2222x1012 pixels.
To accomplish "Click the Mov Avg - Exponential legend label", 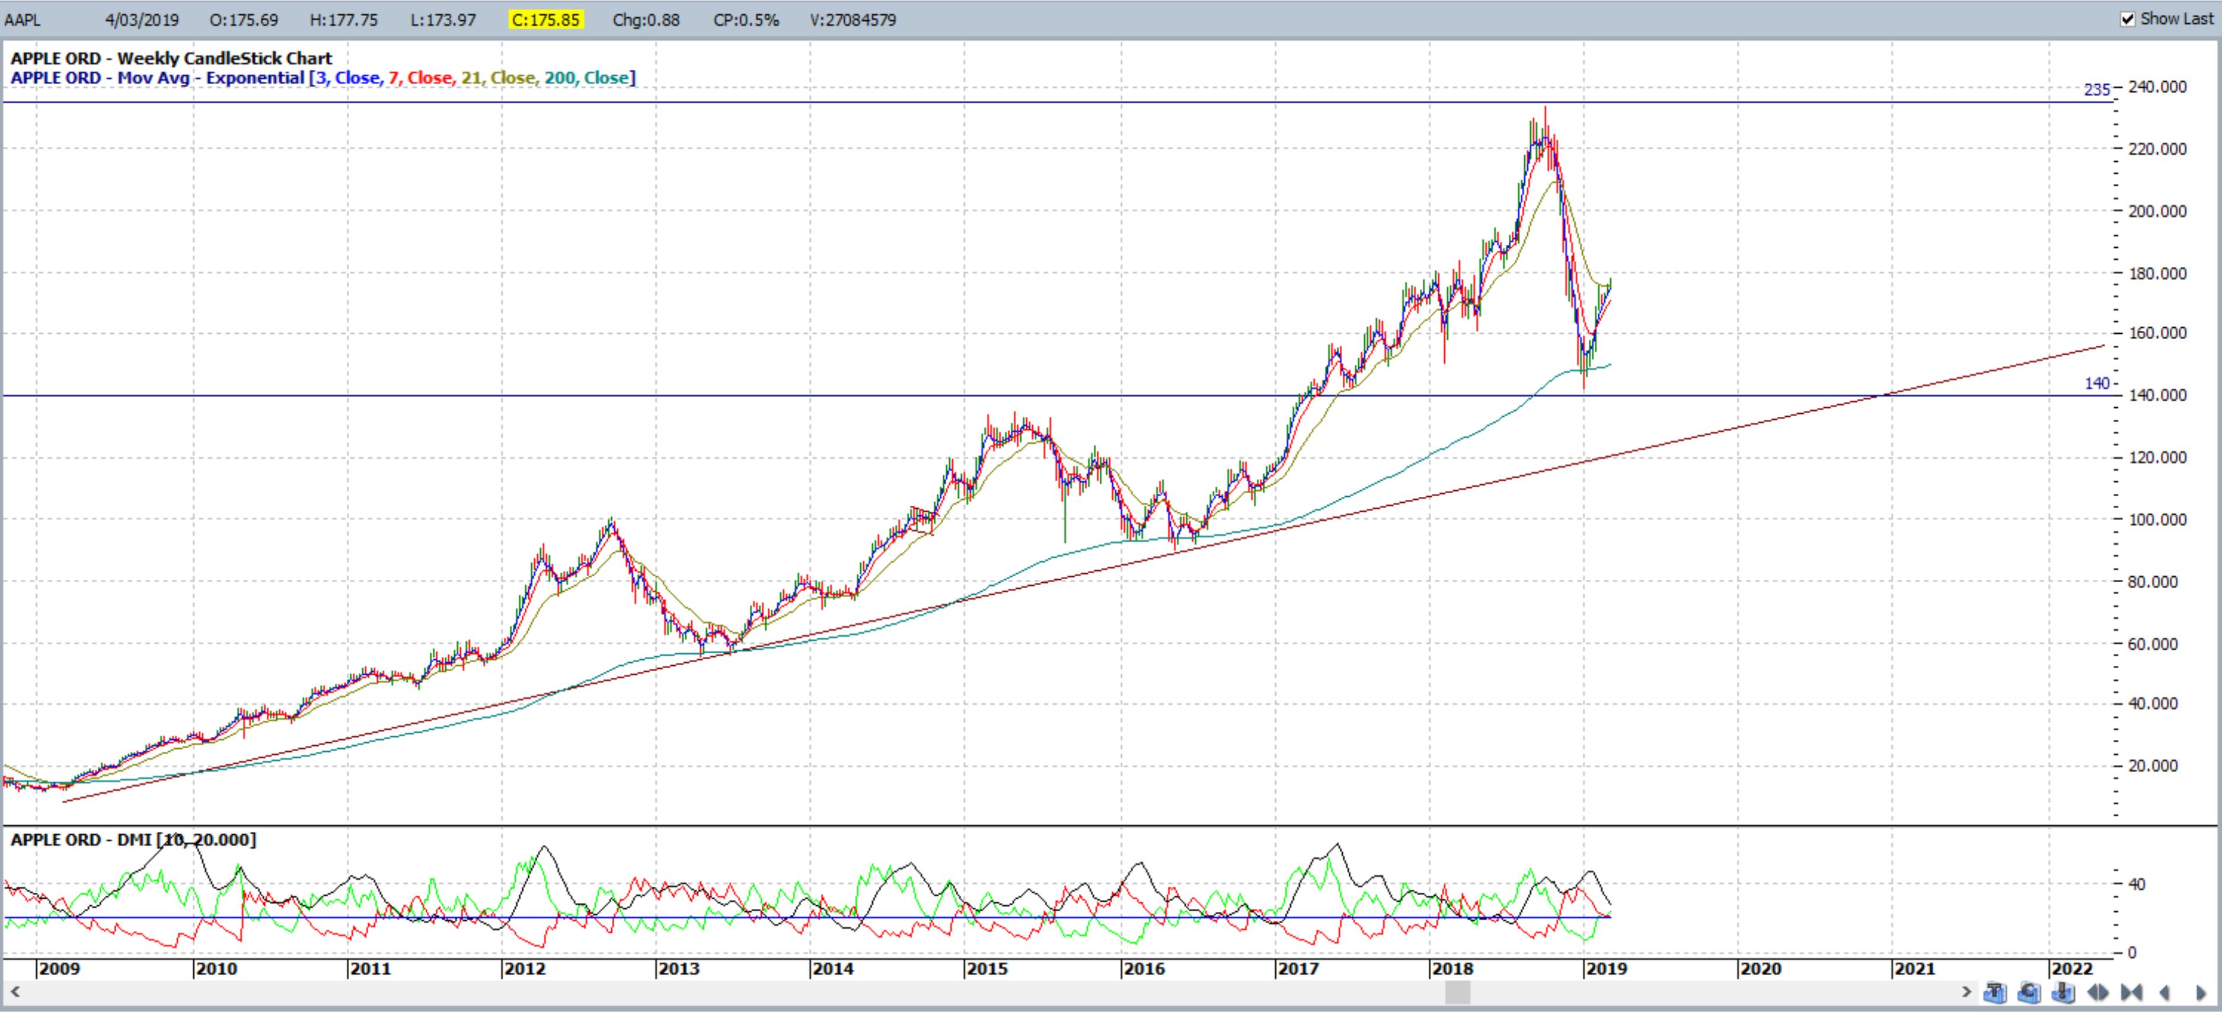I will point(210,78).
